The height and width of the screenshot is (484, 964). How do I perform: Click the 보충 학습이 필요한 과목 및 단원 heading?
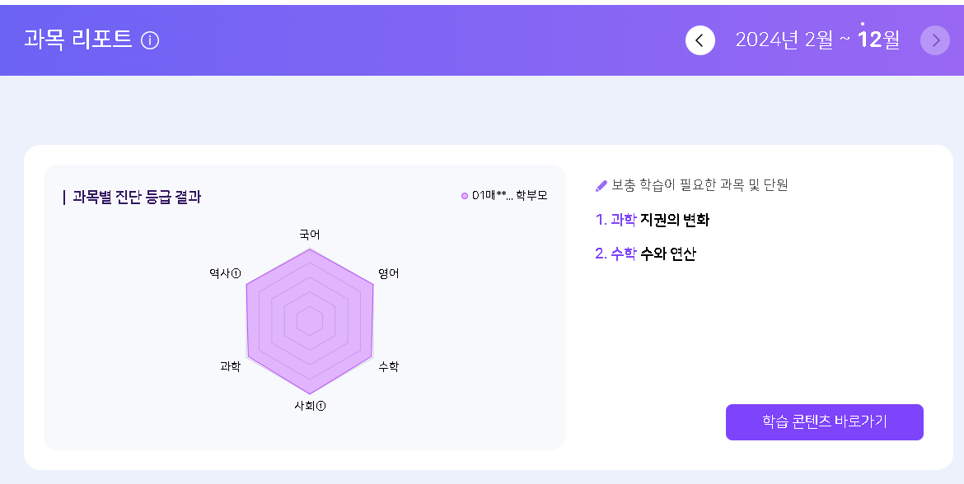tap(700, 185)
